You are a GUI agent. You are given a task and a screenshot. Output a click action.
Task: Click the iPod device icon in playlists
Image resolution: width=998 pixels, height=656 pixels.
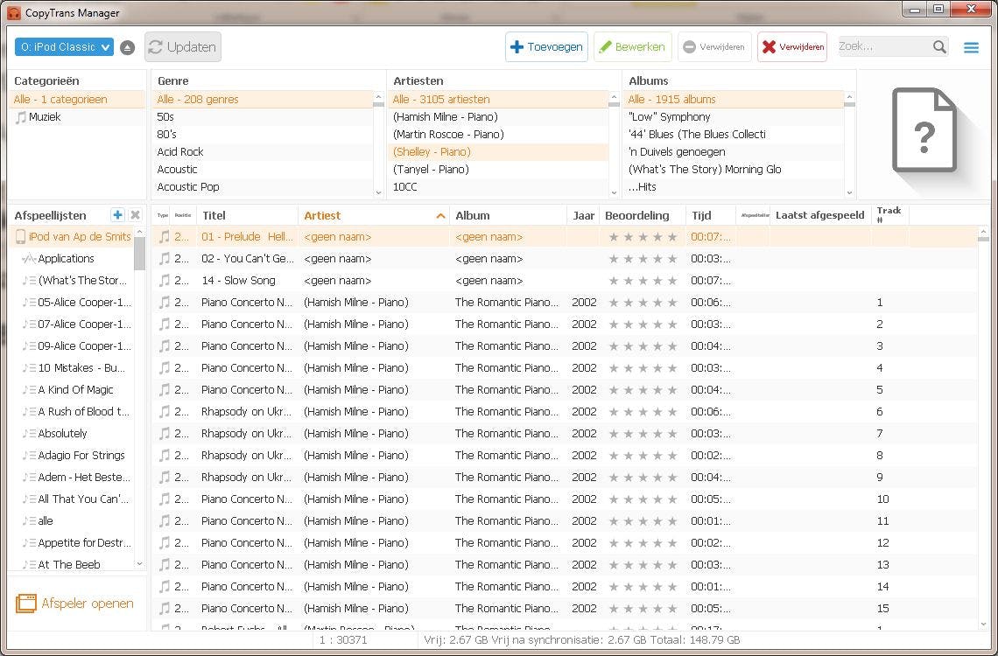tap(20, 236)
